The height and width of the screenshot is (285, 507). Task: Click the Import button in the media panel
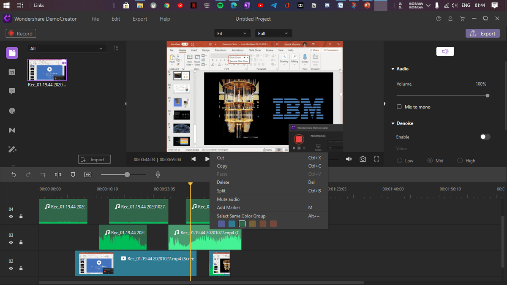(x=94, y=159)
